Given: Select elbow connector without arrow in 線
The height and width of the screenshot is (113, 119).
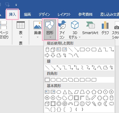Looking at the screenshot, I should point(65,68).
